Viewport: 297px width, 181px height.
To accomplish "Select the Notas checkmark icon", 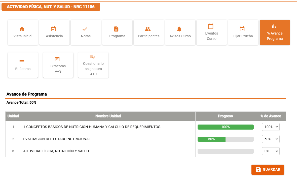I will point(86,28).
